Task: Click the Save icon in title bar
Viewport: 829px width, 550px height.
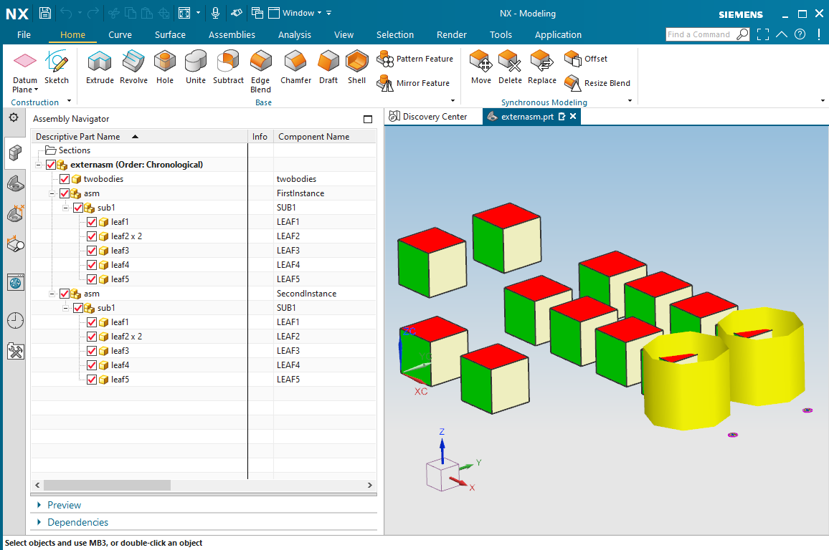Action: tap(45, 13)
